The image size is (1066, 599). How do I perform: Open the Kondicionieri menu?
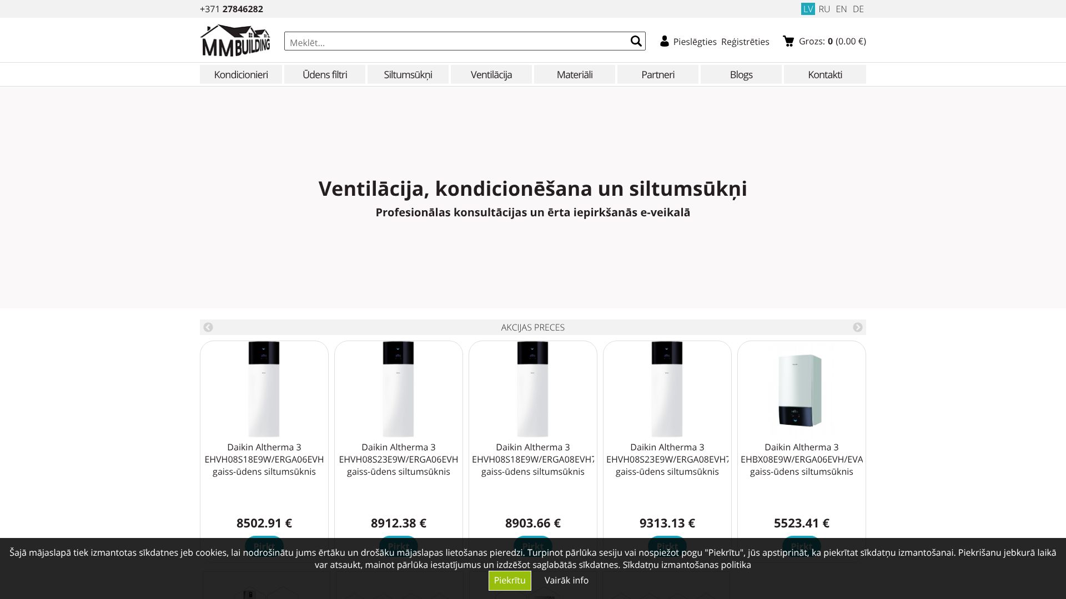[241, 74]
